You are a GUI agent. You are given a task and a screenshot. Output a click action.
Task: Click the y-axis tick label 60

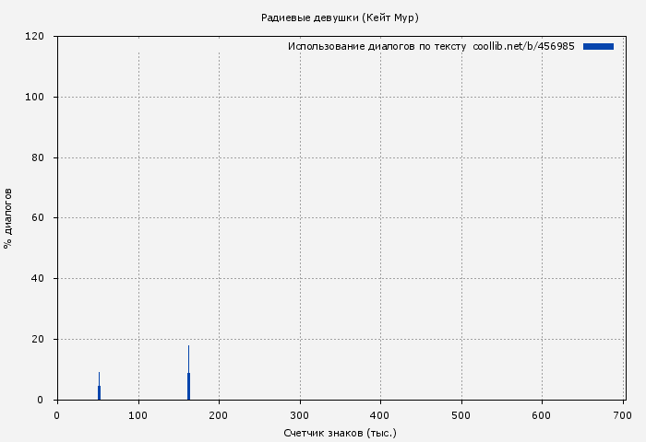(39, 218)
